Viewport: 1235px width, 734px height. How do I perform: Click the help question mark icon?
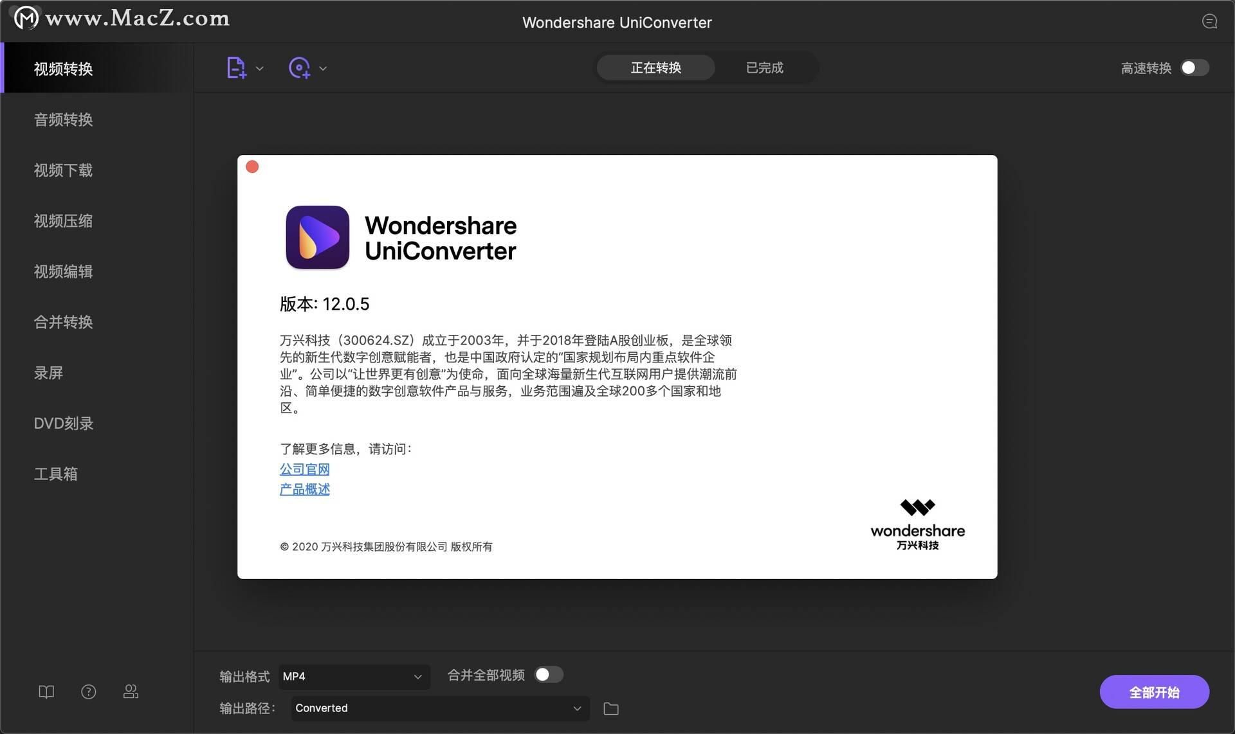click(88, 692)
